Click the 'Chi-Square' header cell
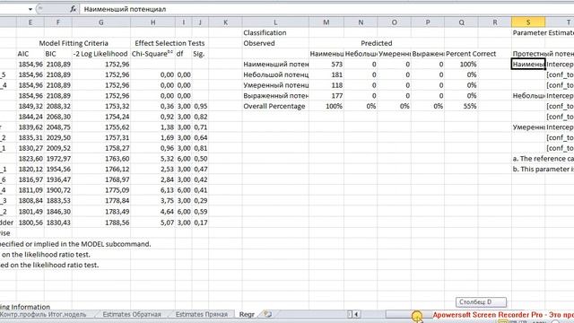This screenshot has width=574, height=323. pos(152,54)
